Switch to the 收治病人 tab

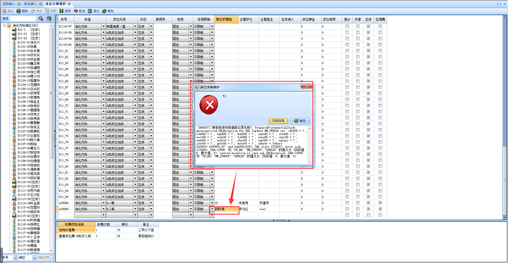pos(30,4)
